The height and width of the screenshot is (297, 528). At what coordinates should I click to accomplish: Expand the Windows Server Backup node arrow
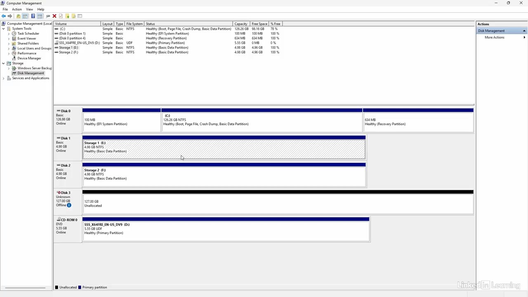pos(9,68)
